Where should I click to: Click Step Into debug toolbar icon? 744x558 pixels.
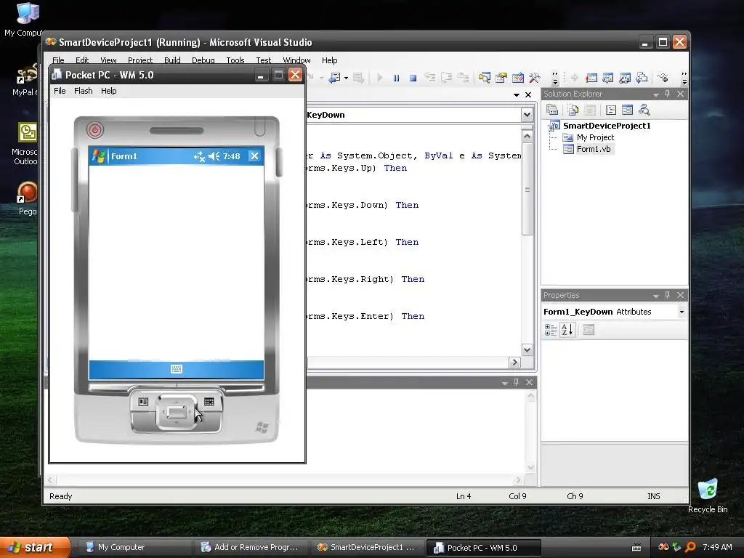pyautogui.click(x=429, y=78)
